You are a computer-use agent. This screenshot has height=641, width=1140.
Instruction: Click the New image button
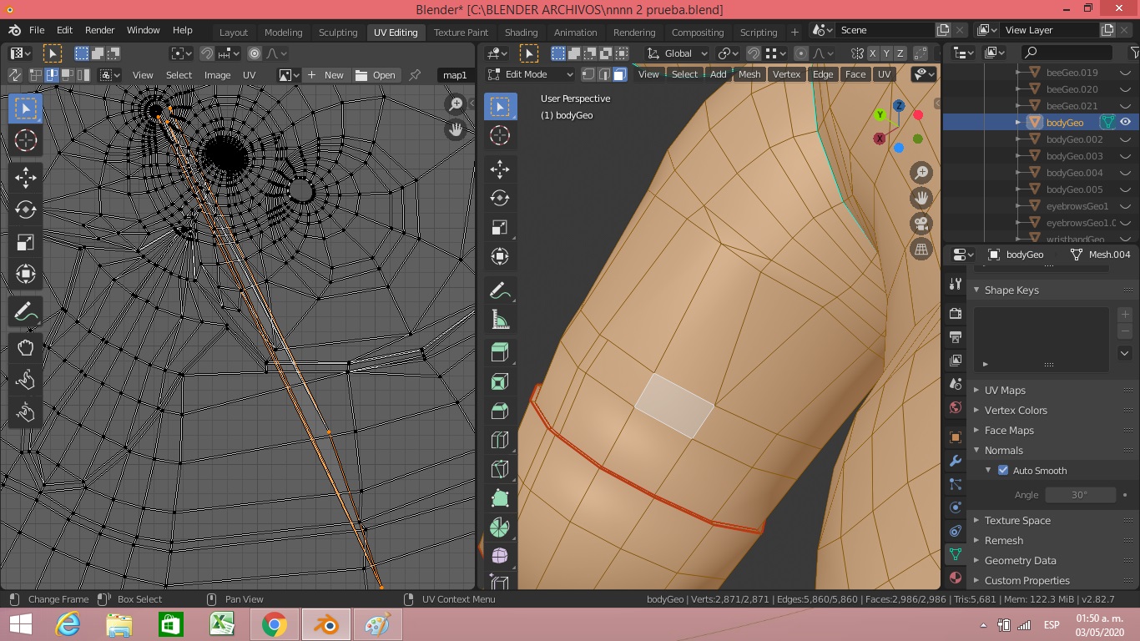coord(325,75)
